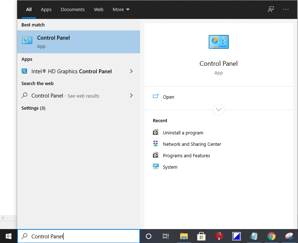
Task: Click the Open action window icon
Action: pyautogui.click(x=156, y=96)
